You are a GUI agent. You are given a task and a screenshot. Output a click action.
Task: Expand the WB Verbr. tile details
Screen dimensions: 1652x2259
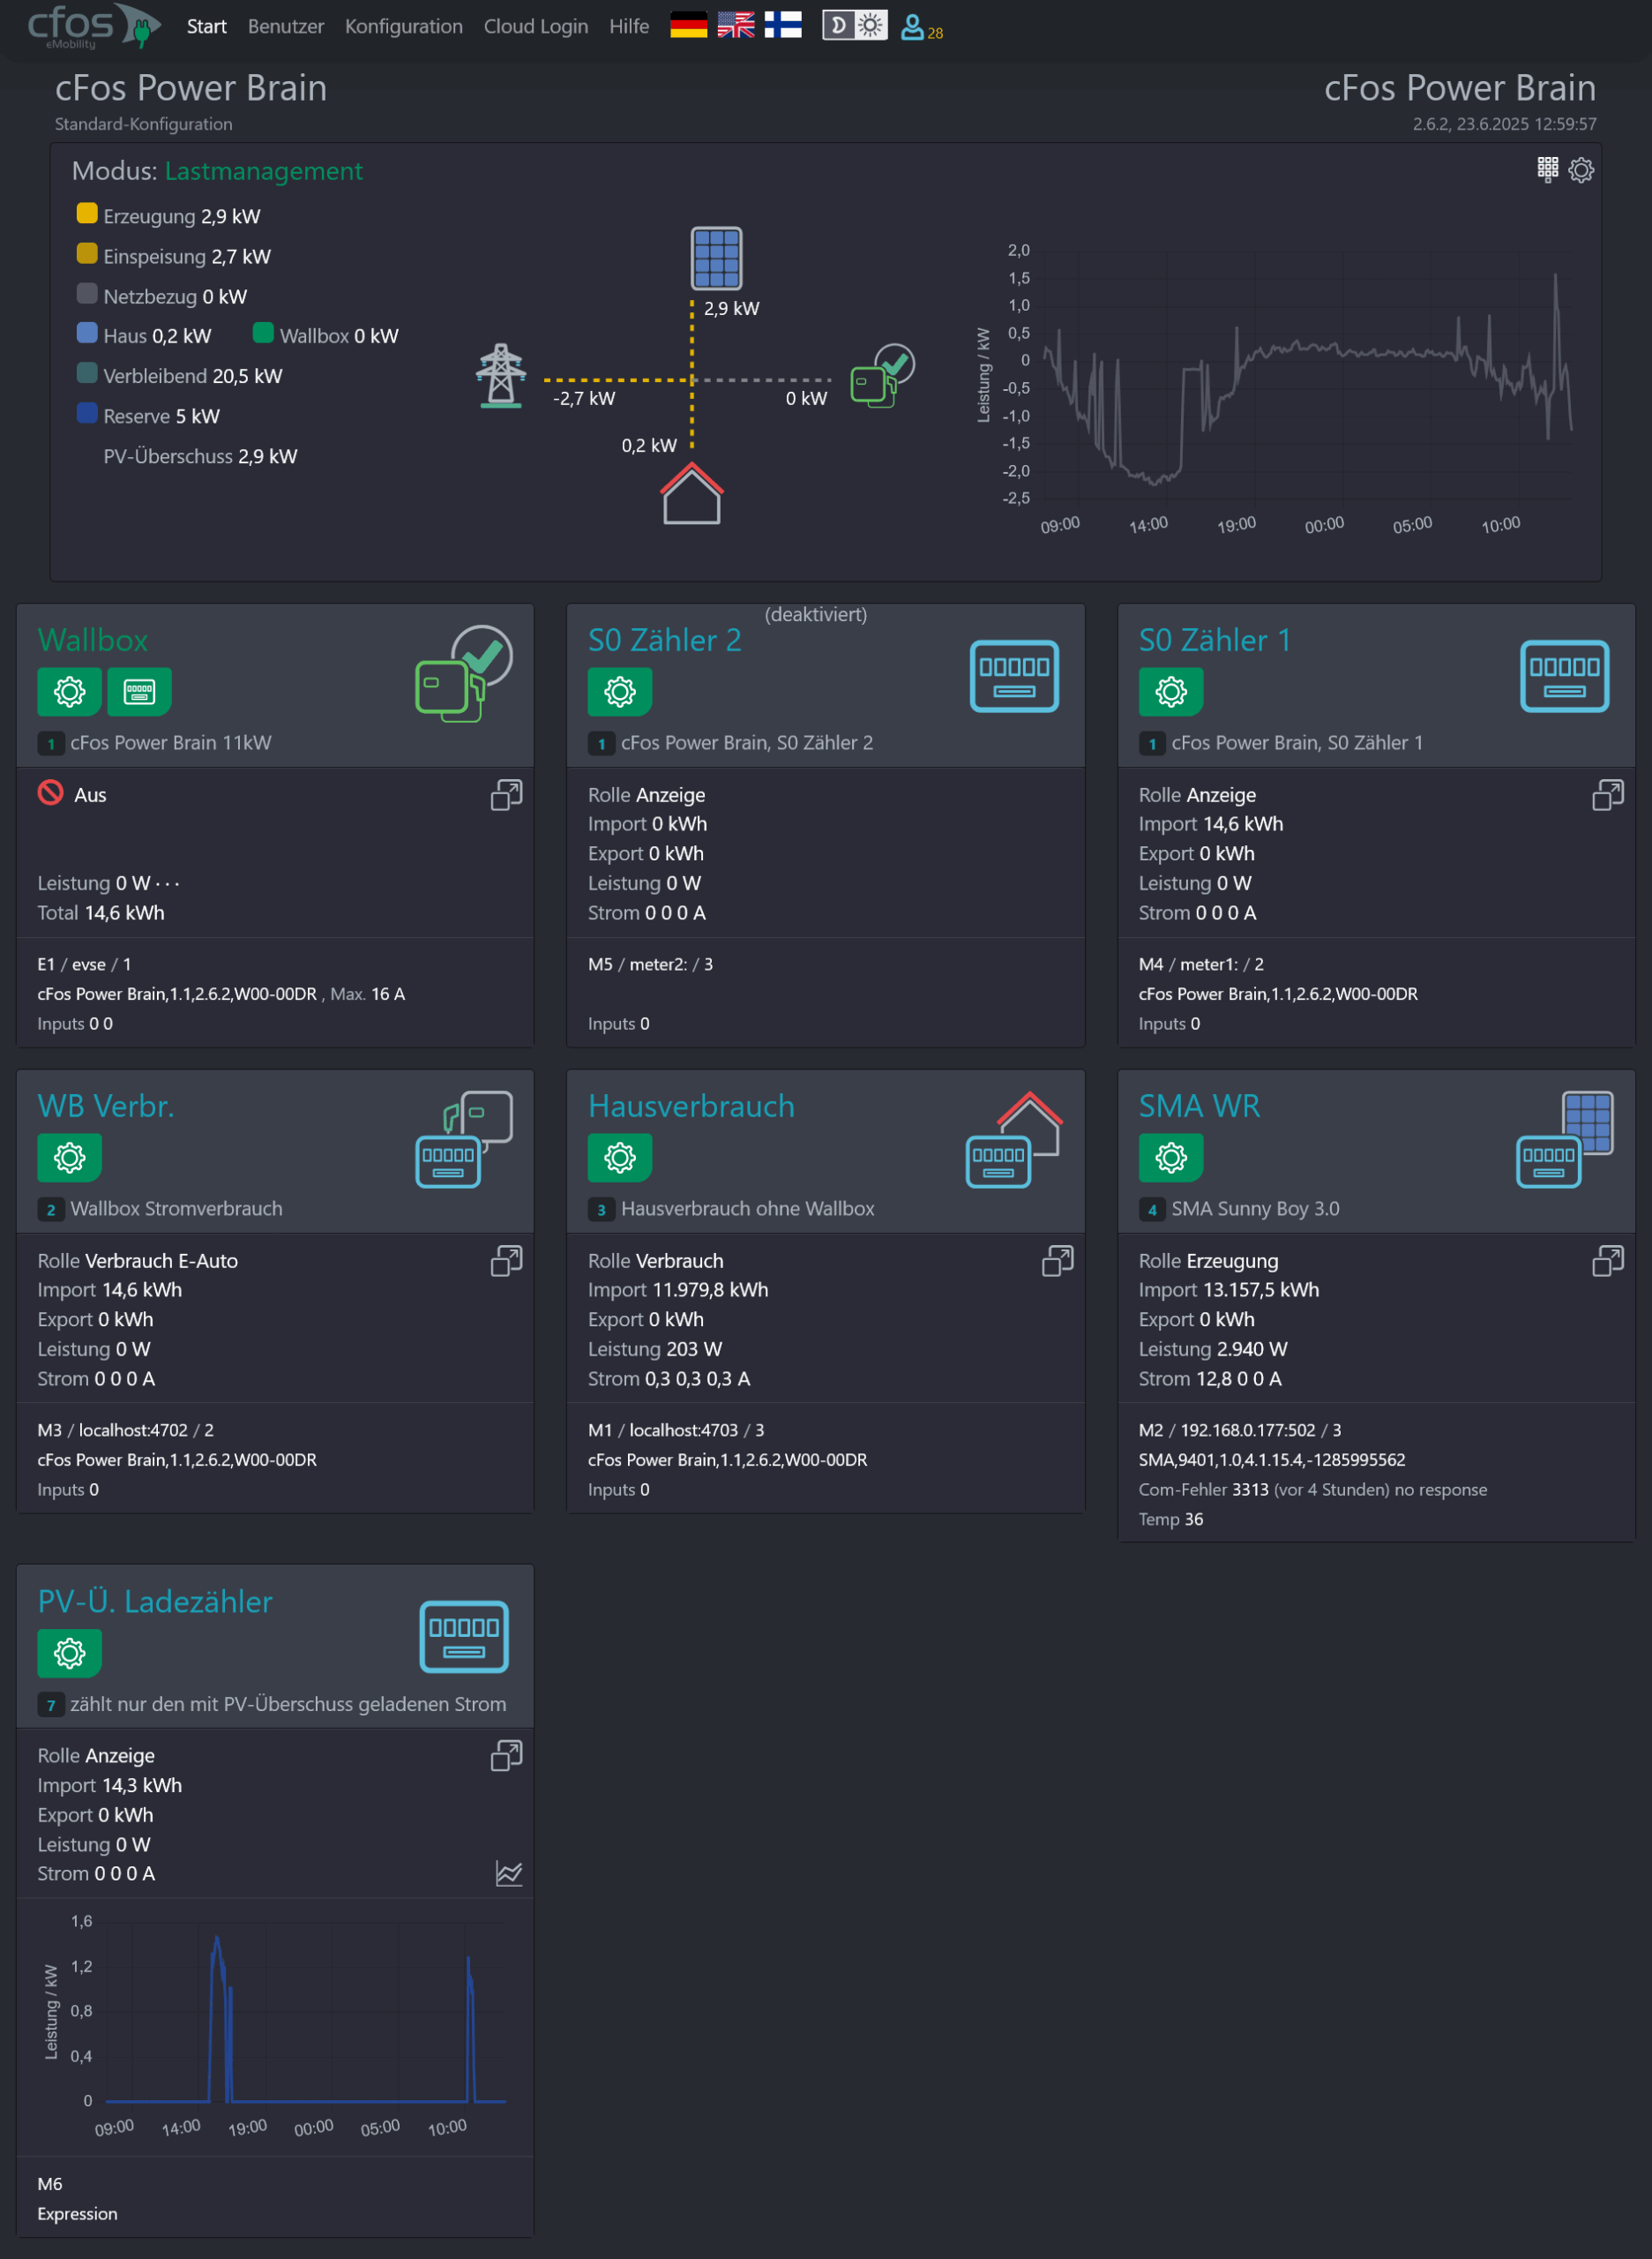click(506, 1262)
